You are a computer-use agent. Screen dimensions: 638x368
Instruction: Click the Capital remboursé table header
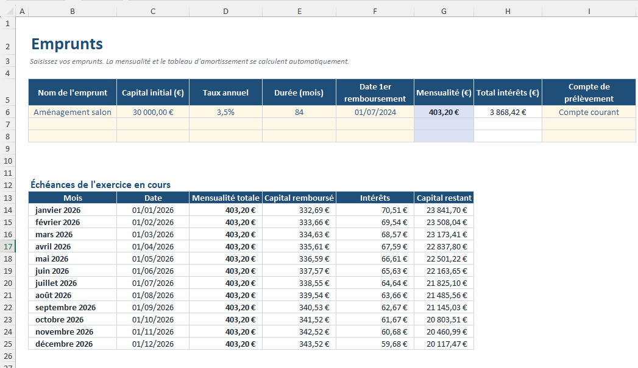coord(299,198)
